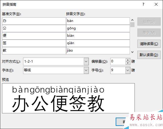Viewport: 163px width, 129px height.
Task: Click the 偏移量 value field
Action: coord(118,62)
